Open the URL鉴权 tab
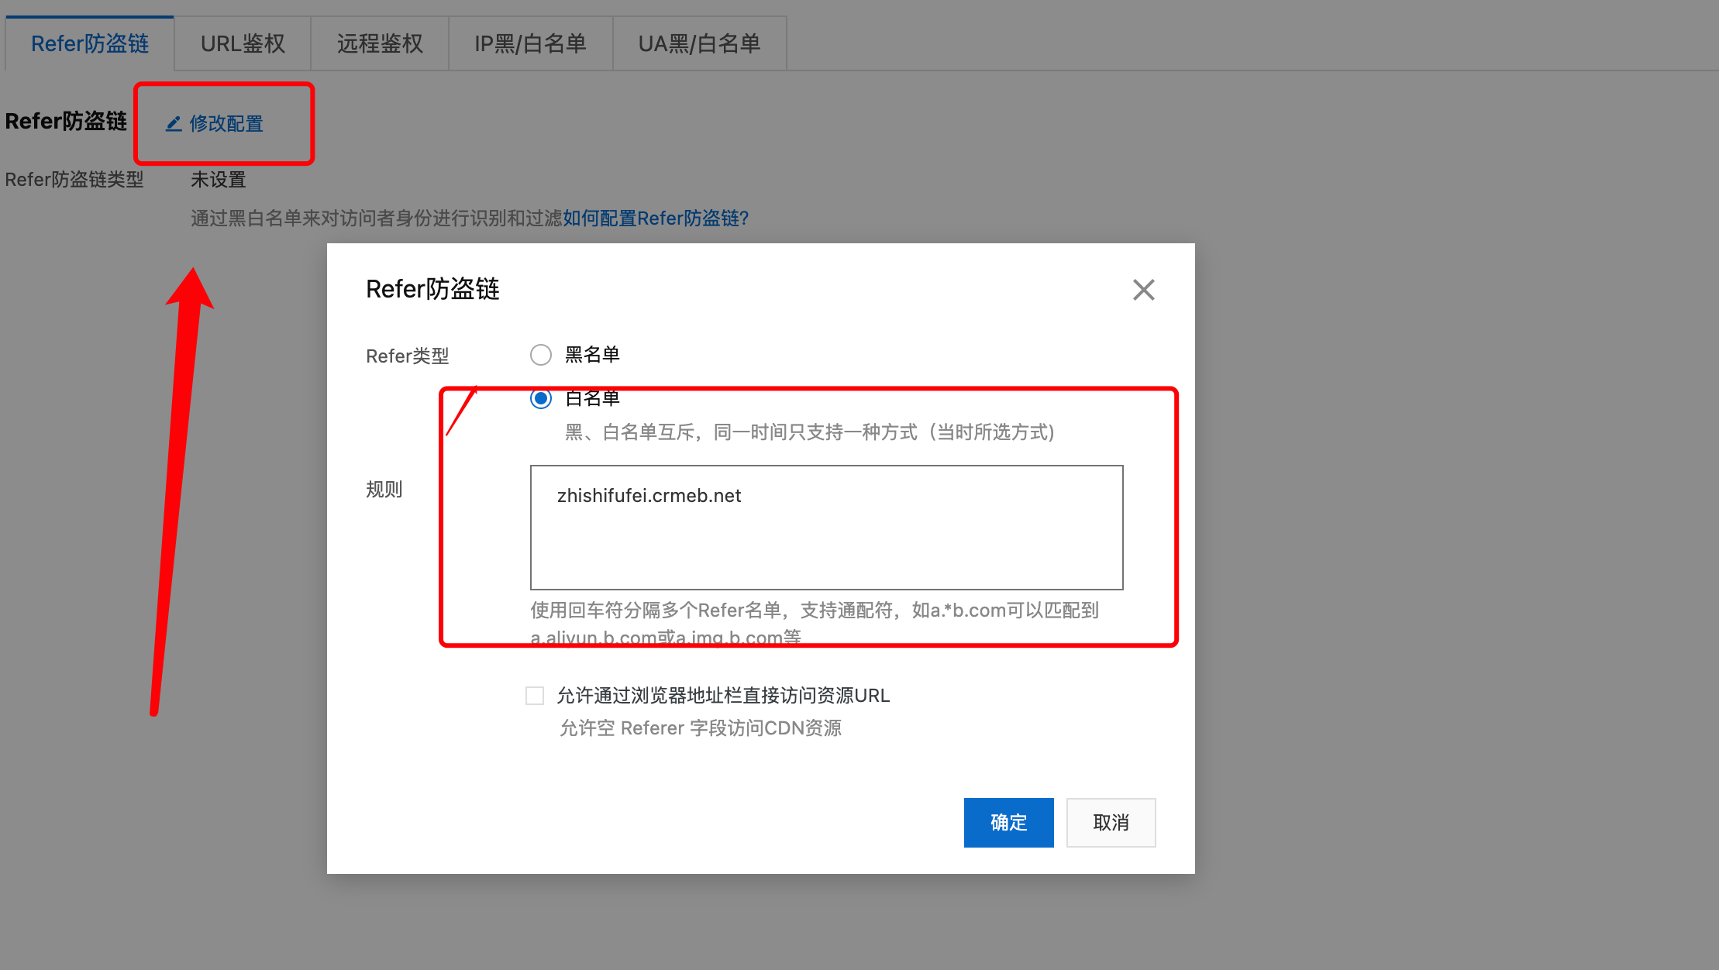1719x970 pixels. (243, 43)
